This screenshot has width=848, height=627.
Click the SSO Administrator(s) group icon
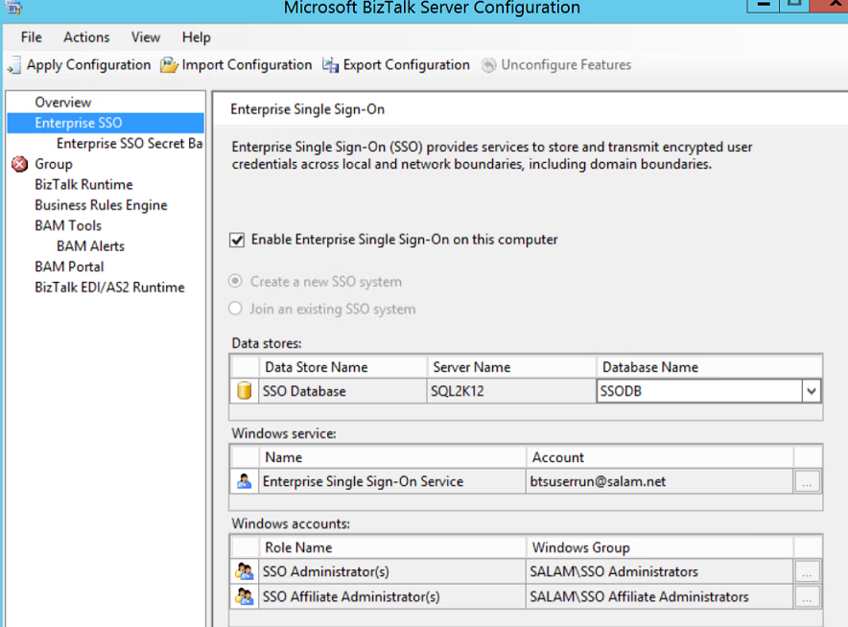tap(245, 571)
